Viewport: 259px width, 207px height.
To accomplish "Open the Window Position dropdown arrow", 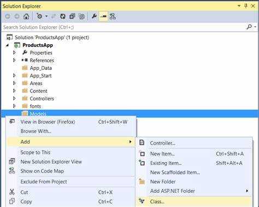I will pos(239,6).
